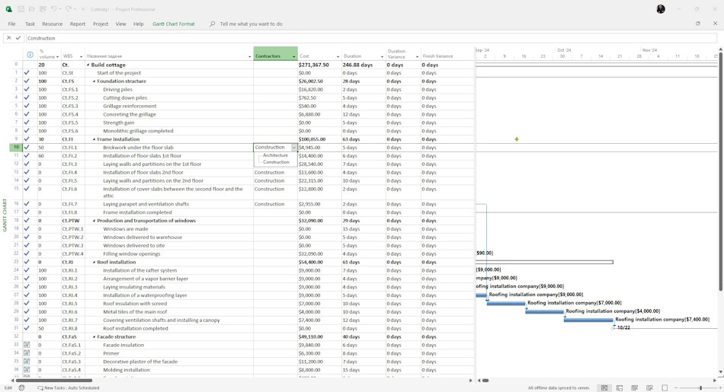Image resolution: width=724 pixels, height=392 pixels.
Task: Open the Customize Quick Access Toolbar icon
Action: [x=82, y=9]
